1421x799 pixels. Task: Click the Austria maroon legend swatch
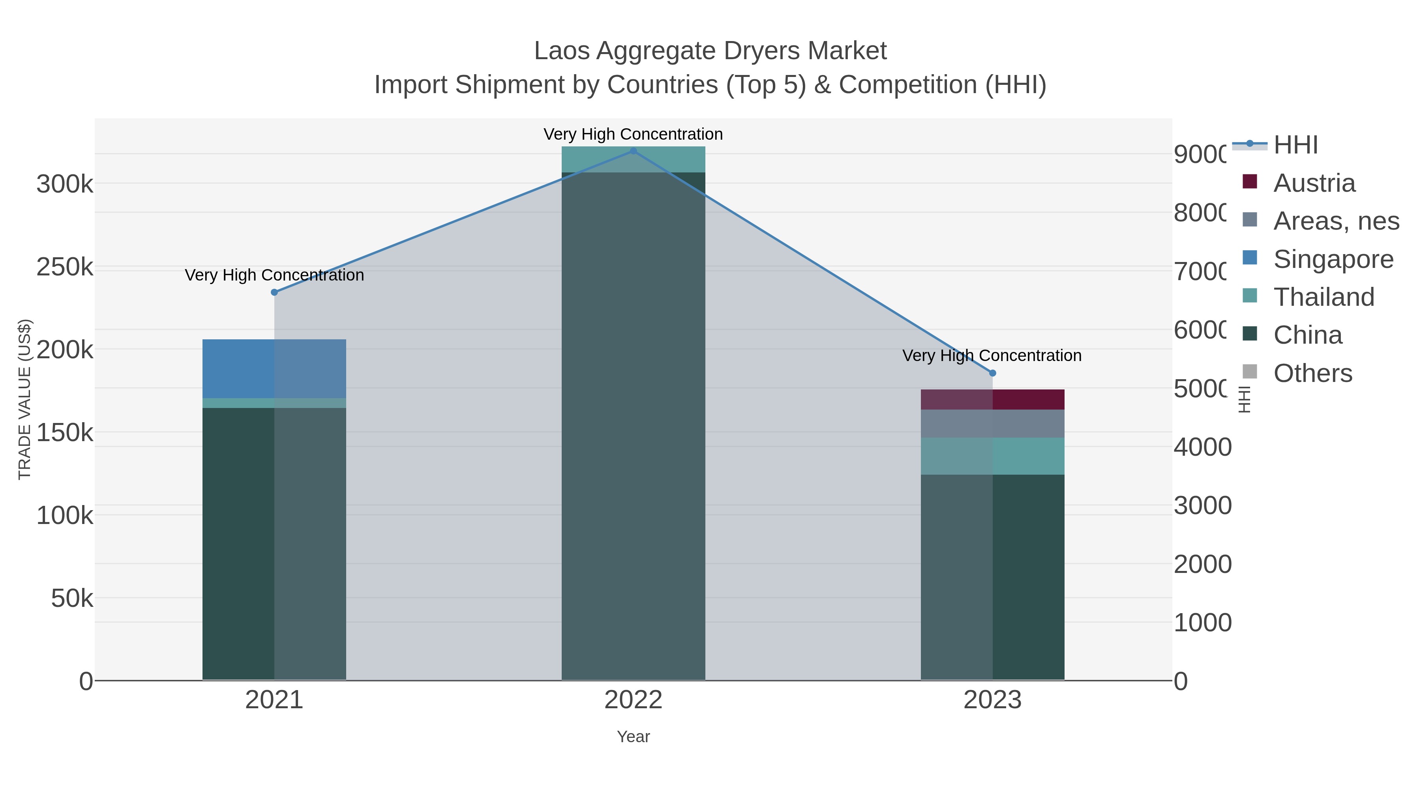tap(1249, 182)
